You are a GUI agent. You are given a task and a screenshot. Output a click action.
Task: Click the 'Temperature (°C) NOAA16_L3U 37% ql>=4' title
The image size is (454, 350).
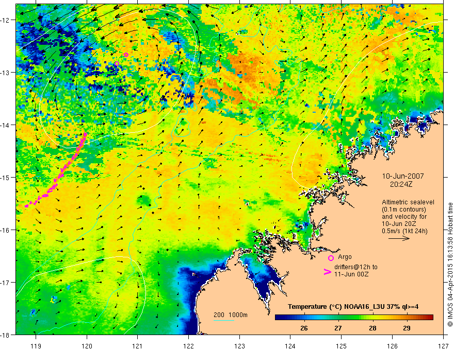click(x=353, y=307)
